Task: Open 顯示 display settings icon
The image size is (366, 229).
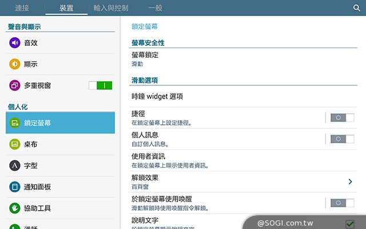Action: coord(15,64)
